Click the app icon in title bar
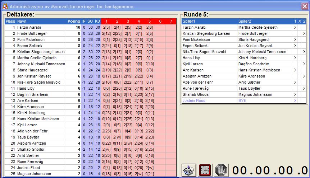Viewport: 310px width, 178px height. [x=5, y=6]
